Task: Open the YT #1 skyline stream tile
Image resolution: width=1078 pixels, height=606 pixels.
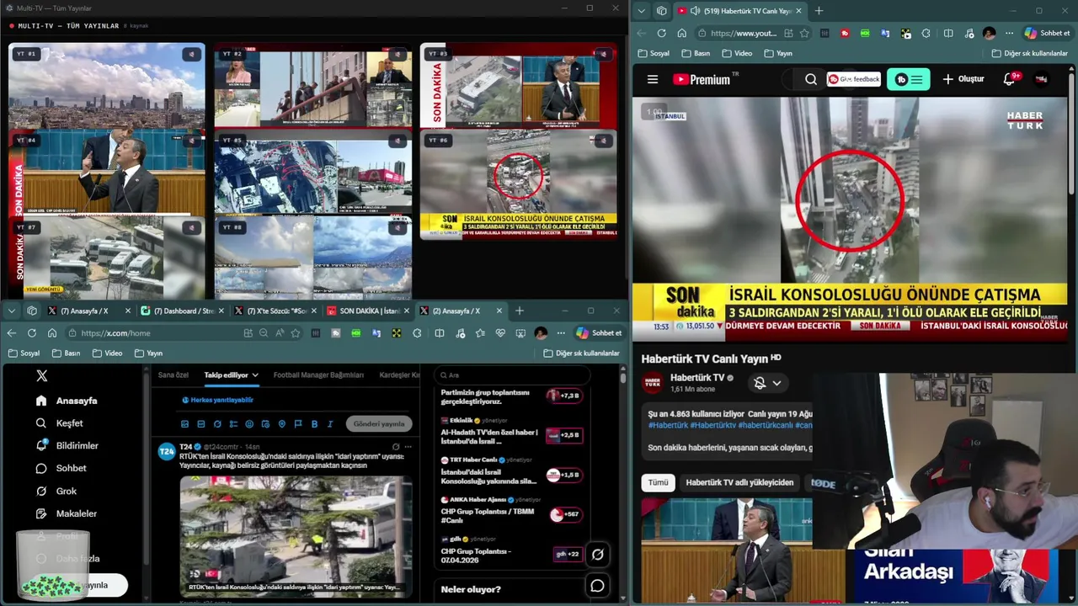Action: coord(107,85)
